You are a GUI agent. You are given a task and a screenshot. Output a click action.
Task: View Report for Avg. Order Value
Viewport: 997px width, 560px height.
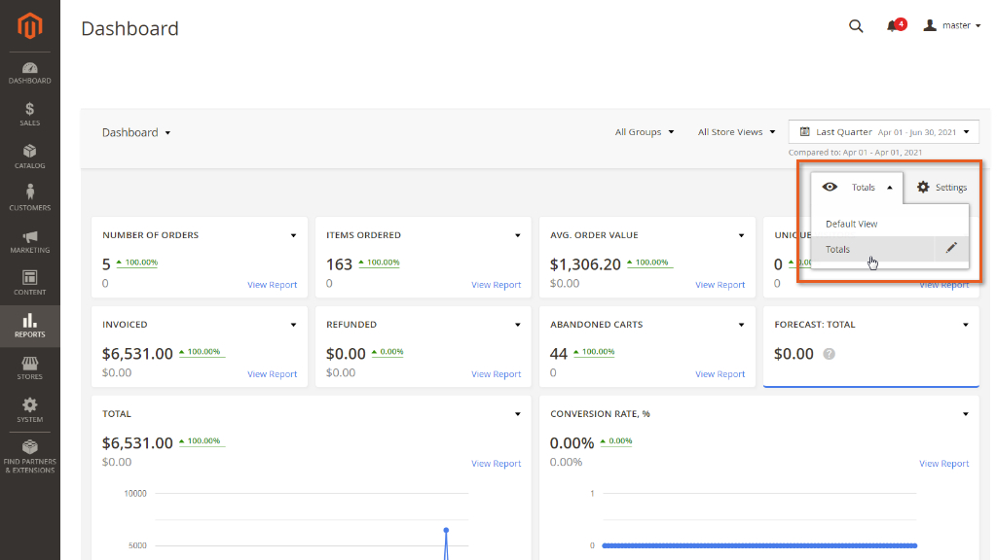click(x=720, y=285)
